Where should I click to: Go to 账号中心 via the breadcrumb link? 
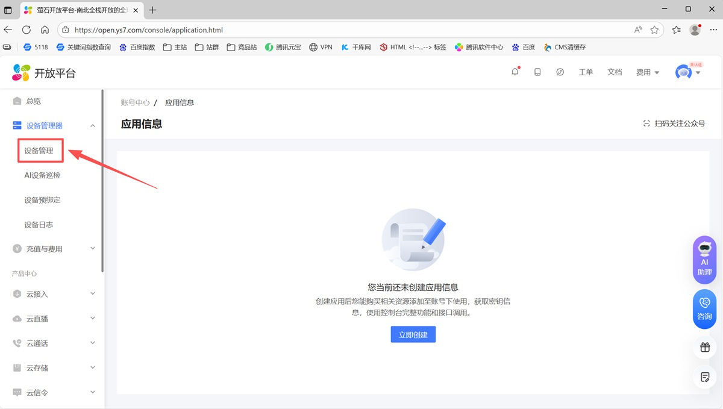tap(134, 102)
